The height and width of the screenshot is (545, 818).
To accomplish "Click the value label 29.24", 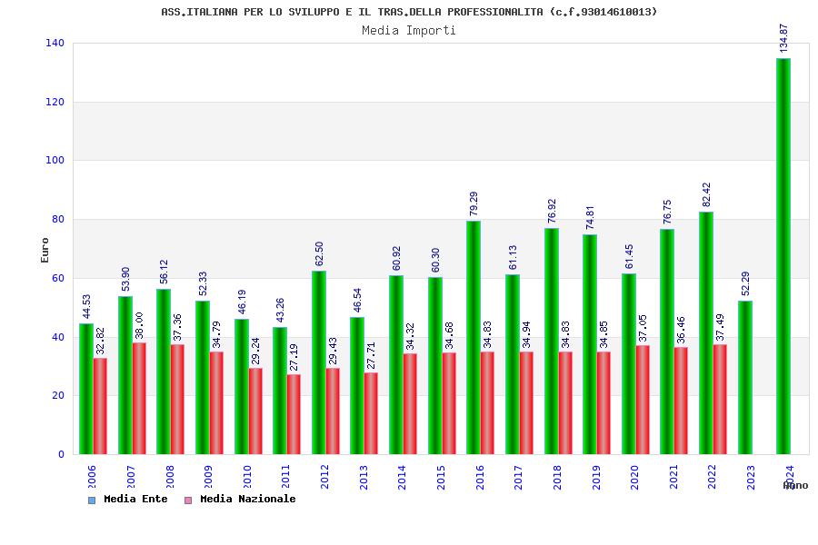I will click(255, 351).
